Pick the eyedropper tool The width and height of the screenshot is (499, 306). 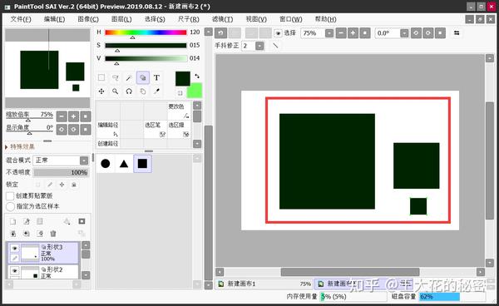point(156,91)
